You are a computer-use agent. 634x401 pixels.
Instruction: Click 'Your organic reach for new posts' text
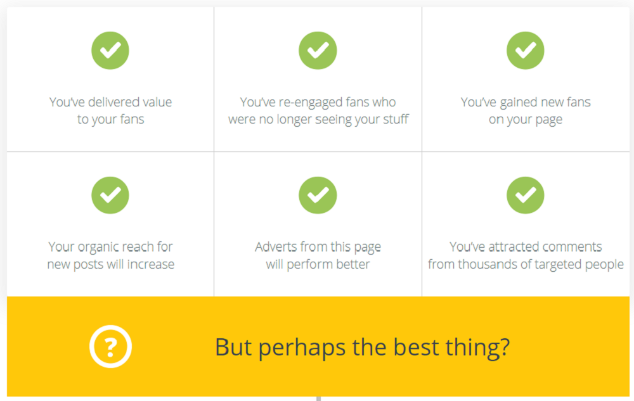(110, 255)
